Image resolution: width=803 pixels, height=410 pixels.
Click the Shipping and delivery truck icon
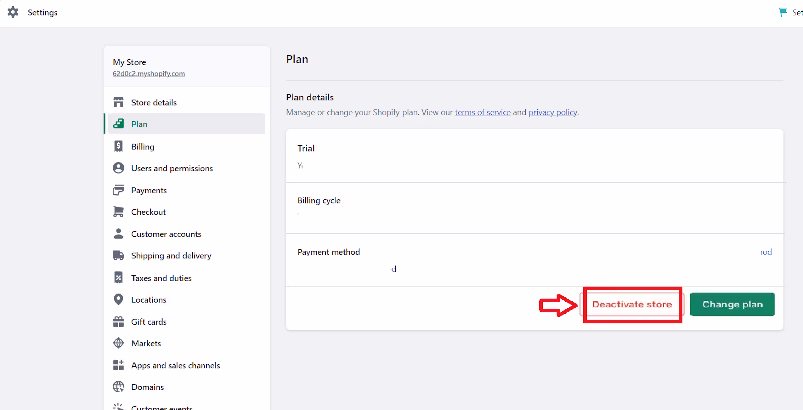[118, 255]
